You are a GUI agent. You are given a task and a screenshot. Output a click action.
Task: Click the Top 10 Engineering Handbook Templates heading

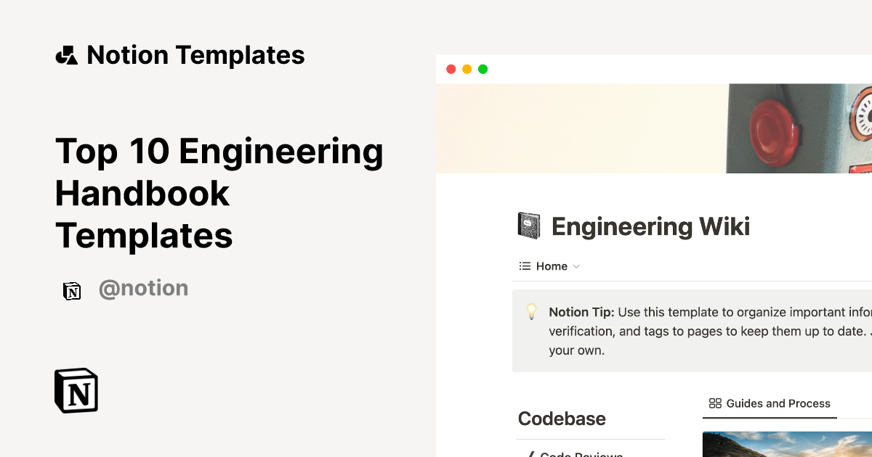tap(218, 193)
